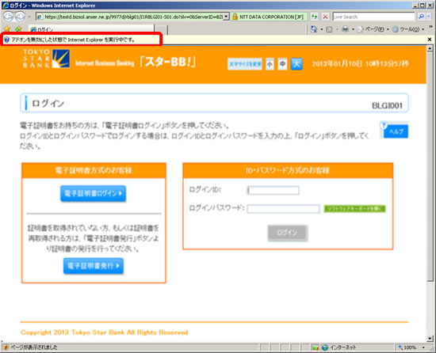Click the magnifier search icon
Screen dimensions: 436x353
pyautogui.click(x=421, y=17)
